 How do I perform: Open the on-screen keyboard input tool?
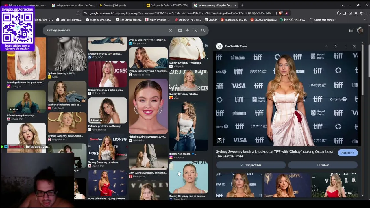tap(180, 30)
